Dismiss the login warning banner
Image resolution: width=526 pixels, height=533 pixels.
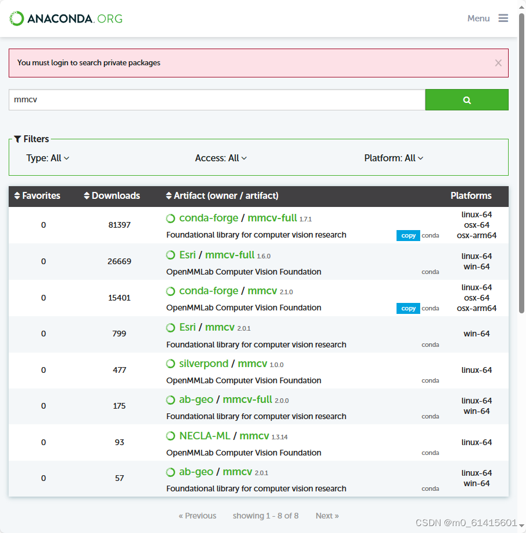coord(498,63)
